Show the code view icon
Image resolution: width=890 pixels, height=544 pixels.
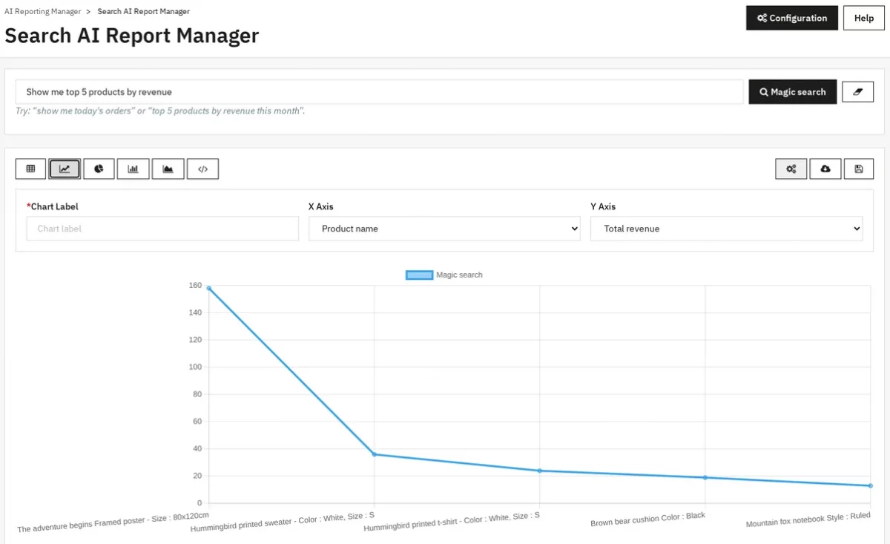pos(202,169)
